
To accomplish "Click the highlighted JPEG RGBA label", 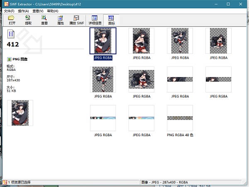I will coord(103,58).
